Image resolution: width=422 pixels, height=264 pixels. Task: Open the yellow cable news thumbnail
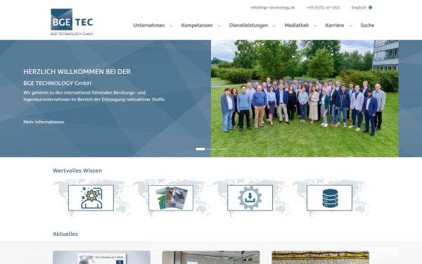(x=320, y=258)
